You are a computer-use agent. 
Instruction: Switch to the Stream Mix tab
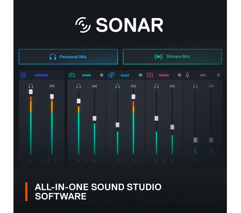pos(172,56)
